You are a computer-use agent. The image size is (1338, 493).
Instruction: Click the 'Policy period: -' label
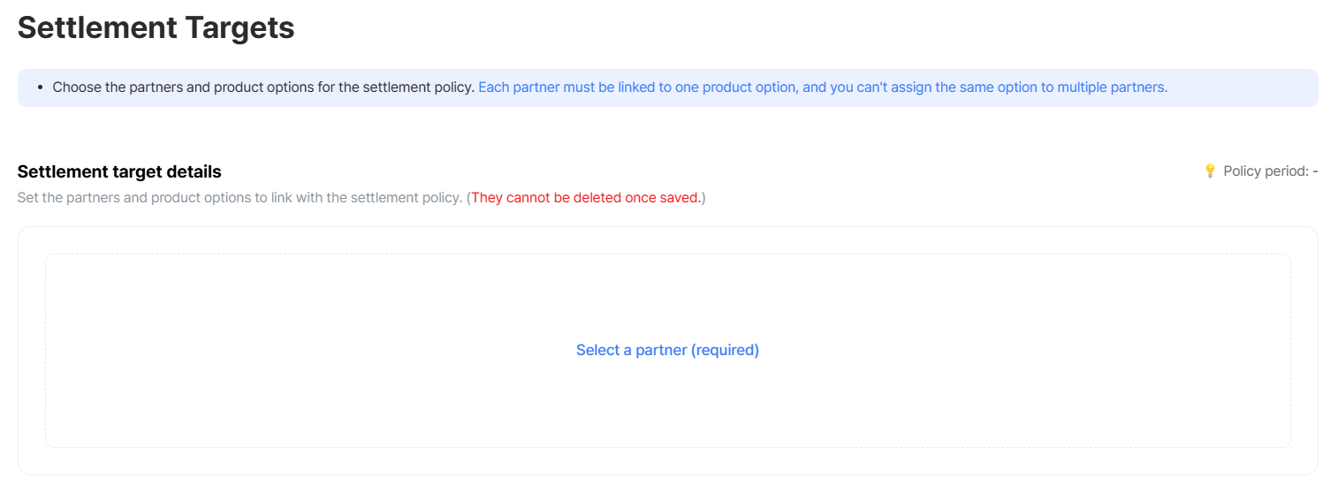pyautogui.click(x=1270, y=171)
